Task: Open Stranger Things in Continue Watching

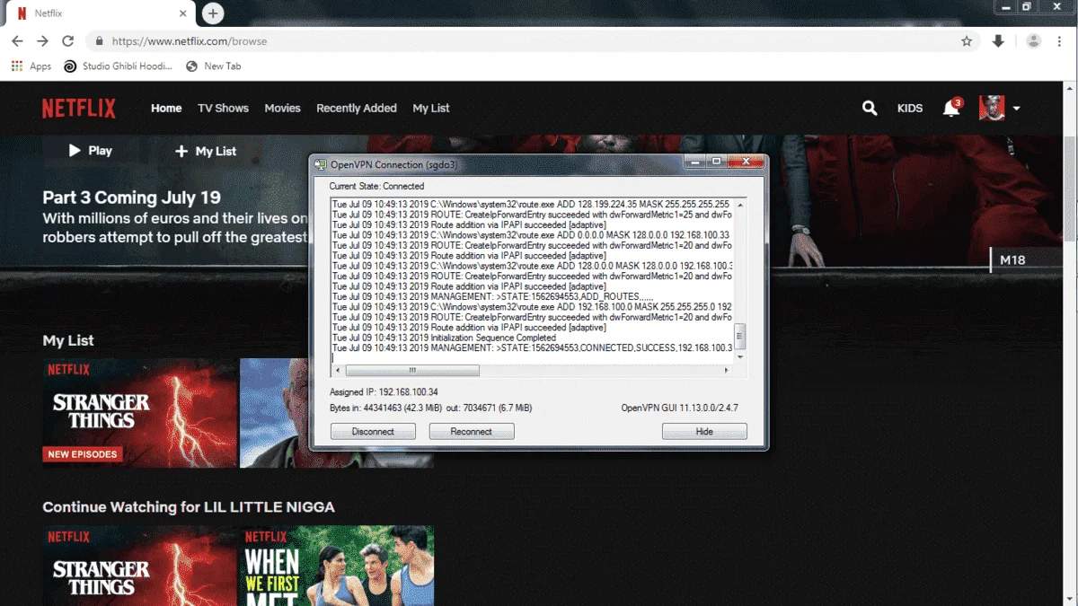Action: tap(139, 566)
